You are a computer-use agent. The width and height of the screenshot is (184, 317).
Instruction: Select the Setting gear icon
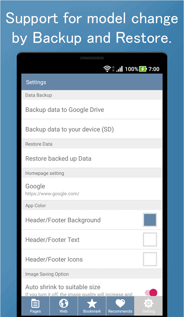pyautogui.click(x=148, y=304)
